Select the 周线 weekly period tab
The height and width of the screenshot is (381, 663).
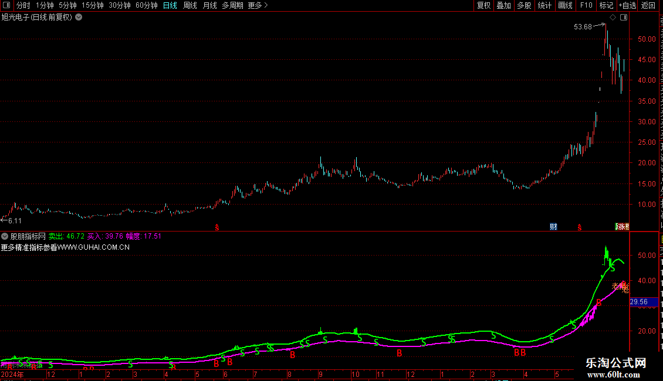click(x=190, y=5)
